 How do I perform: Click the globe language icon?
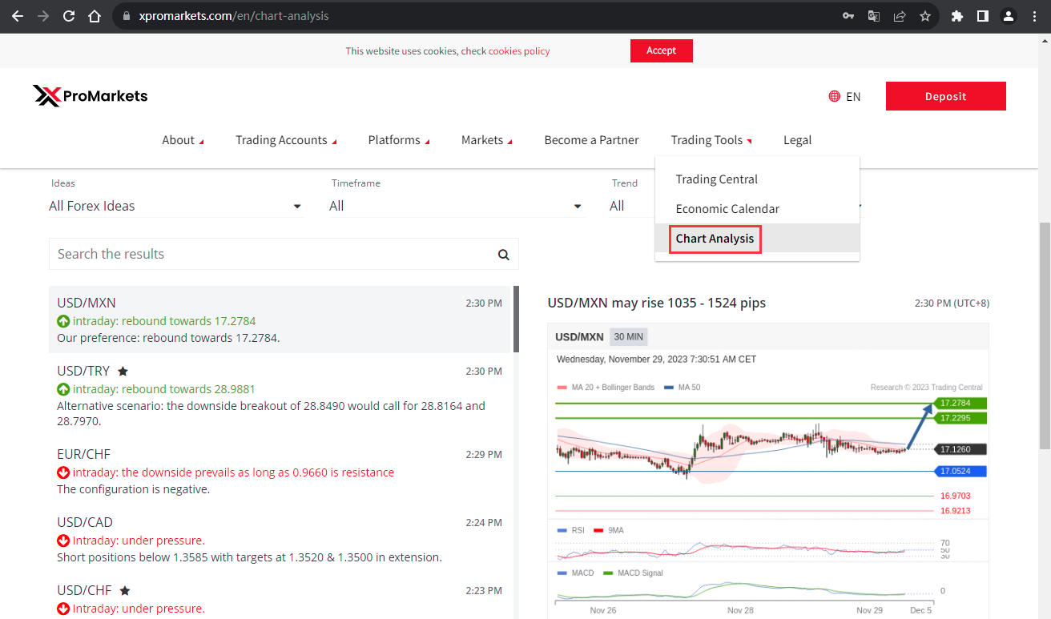click(x=834, y=96)
